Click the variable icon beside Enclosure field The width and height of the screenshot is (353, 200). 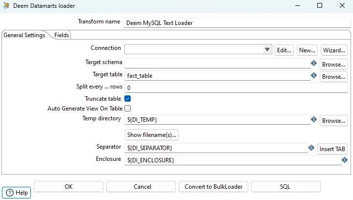pos(345,160)
